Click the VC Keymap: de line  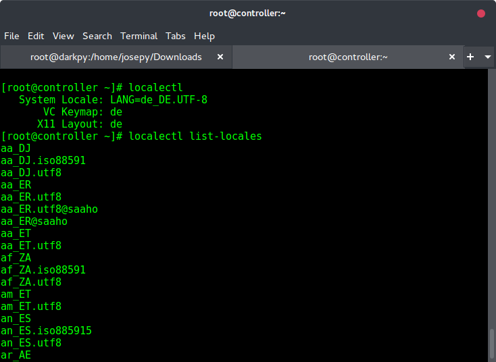[x=82, y=112]
